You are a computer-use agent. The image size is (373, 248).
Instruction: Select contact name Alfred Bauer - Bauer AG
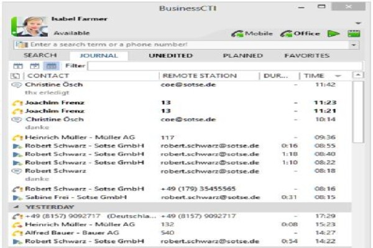coord(72,233)
